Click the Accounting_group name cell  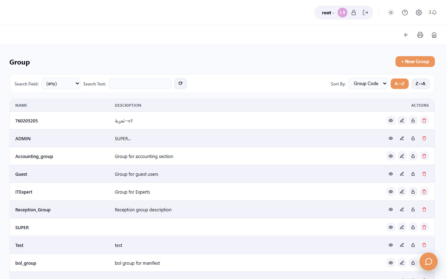(34, 156)
